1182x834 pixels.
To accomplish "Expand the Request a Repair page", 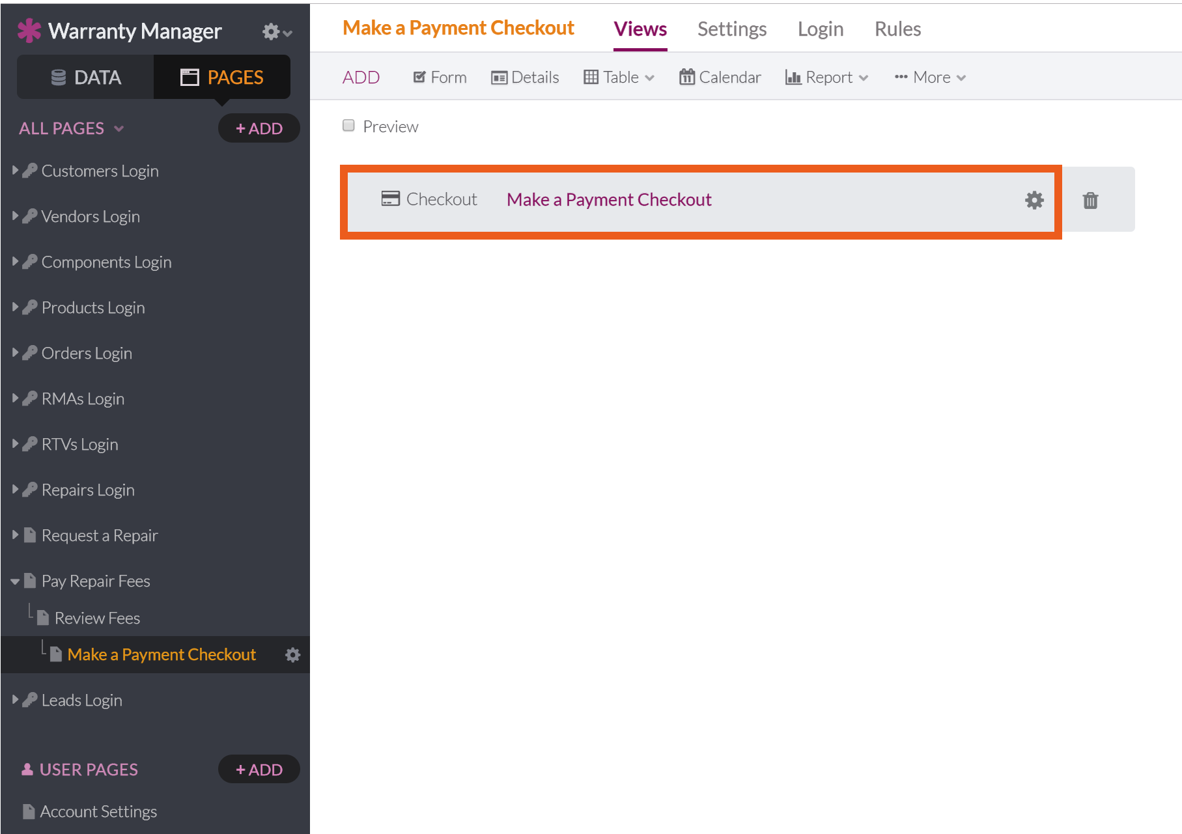I will click(x=15, y=535).
